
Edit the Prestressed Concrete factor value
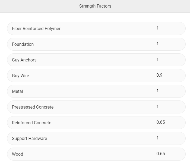(158, 107)
